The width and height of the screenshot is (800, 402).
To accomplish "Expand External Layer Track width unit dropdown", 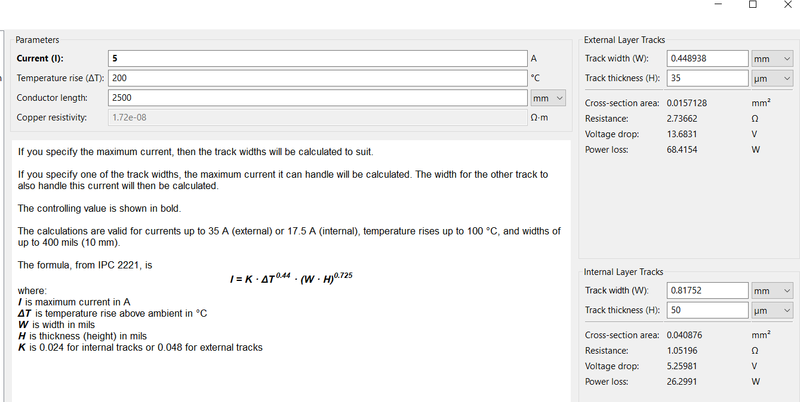I will (772, 58).
